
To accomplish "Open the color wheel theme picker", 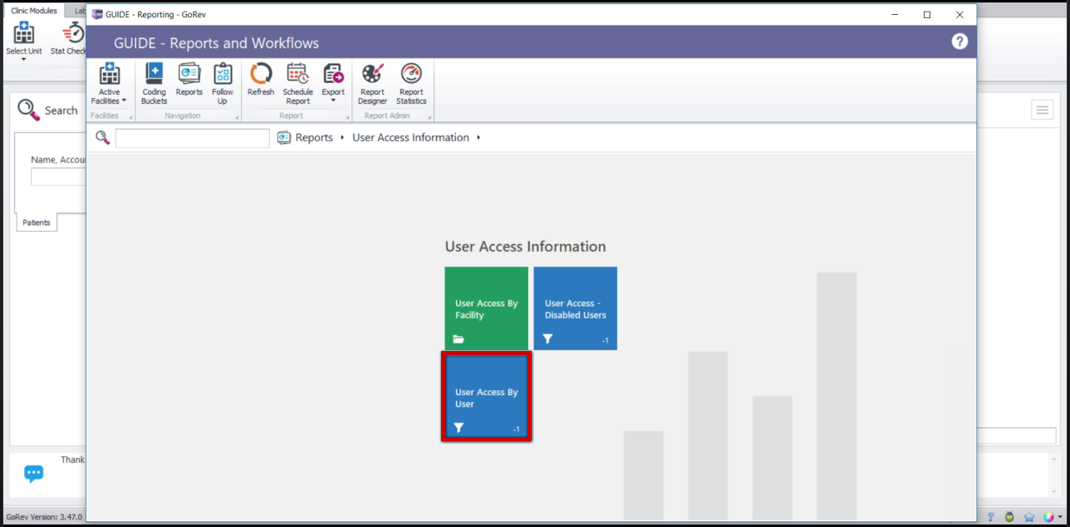I will click(1048, 516).
